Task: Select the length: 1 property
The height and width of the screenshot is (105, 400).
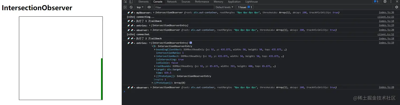Action: pos(160,79)
